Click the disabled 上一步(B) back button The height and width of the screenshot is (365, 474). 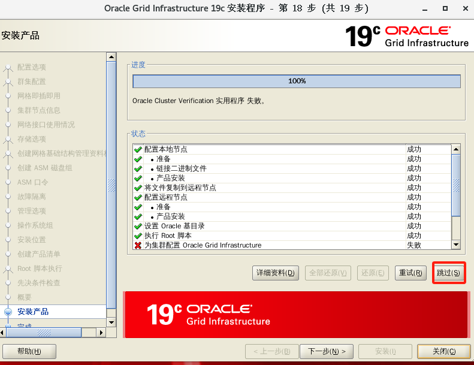coord(272,351)
